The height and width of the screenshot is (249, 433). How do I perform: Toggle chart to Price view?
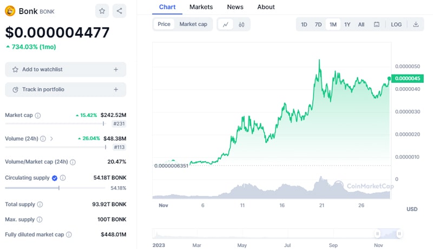coord(164,24)
